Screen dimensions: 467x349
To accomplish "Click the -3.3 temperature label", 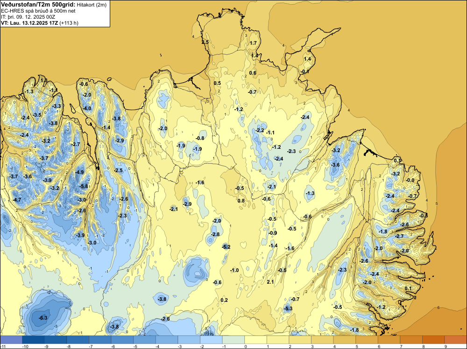I will tap(57, 106).
